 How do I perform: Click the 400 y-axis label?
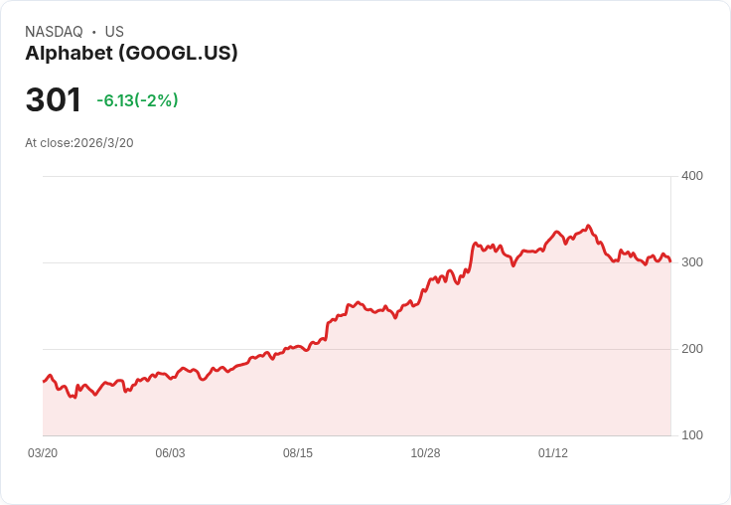point(691,176)
